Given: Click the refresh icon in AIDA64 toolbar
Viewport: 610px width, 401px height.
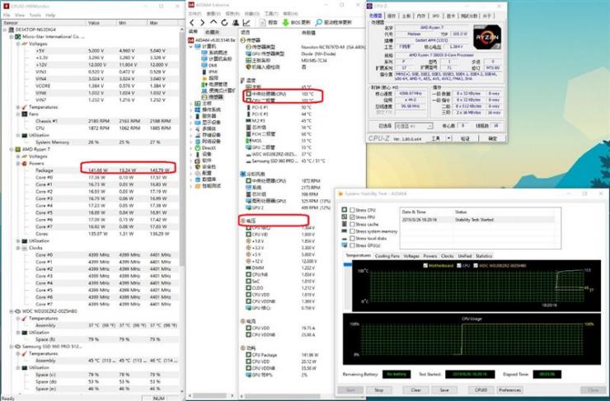Looking at the screenshot, I should 224,22.
